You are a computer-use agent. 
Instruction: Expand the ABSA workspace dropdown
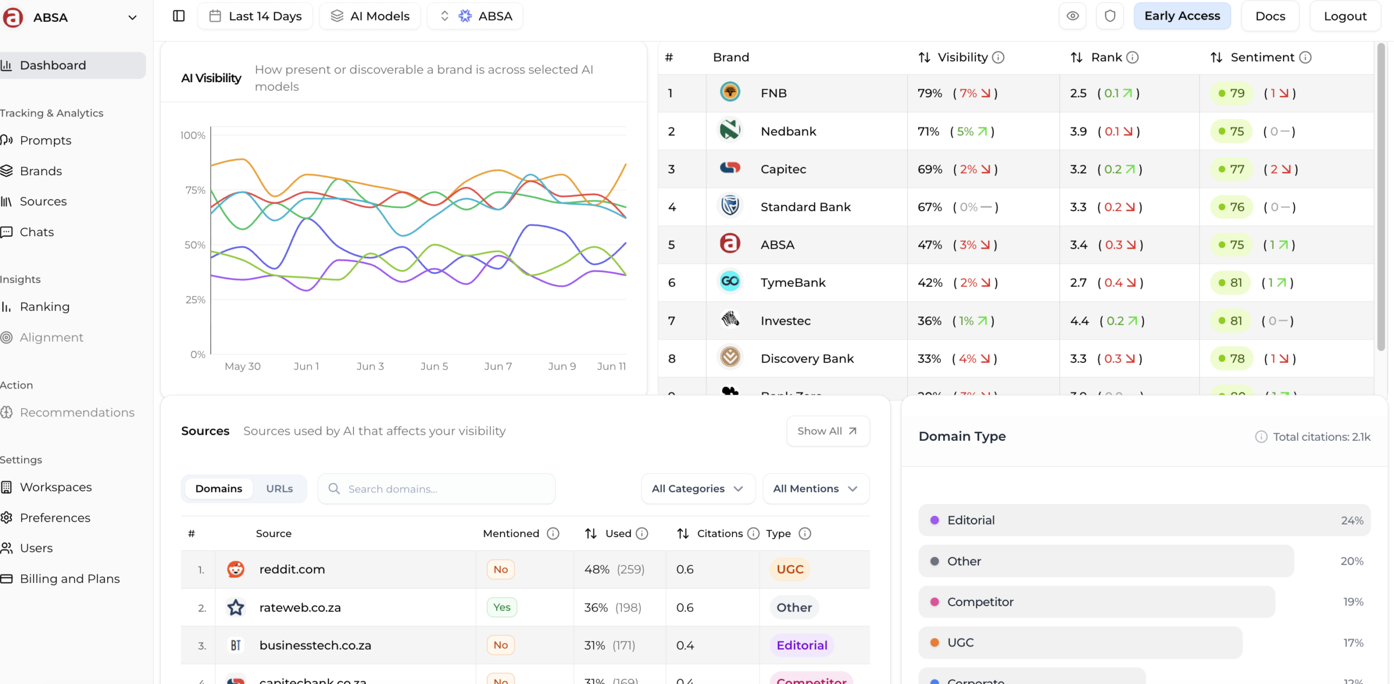tap(132, 17)
